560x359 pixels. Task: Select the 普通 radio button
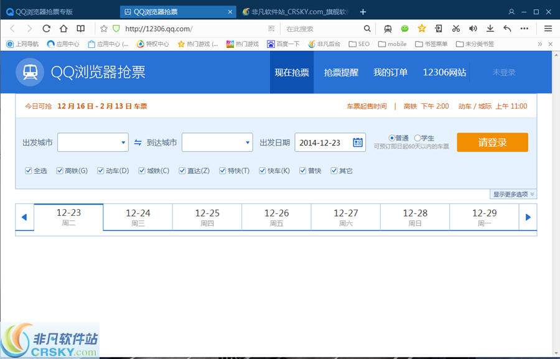[x=392, y=138]
